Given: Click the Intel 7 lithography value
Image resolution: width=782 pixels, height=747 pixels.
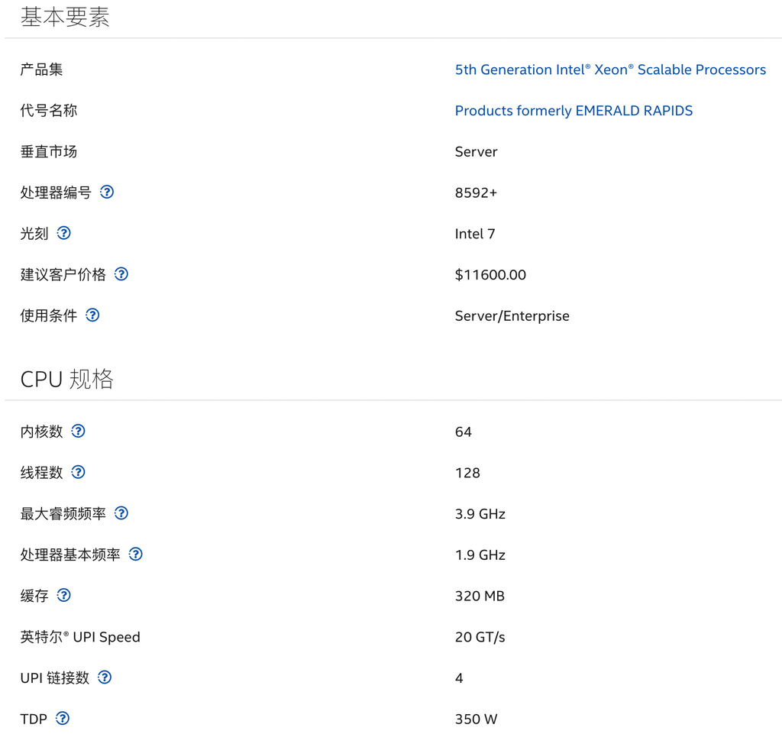Looking at the screenshot, I should 475,234.
